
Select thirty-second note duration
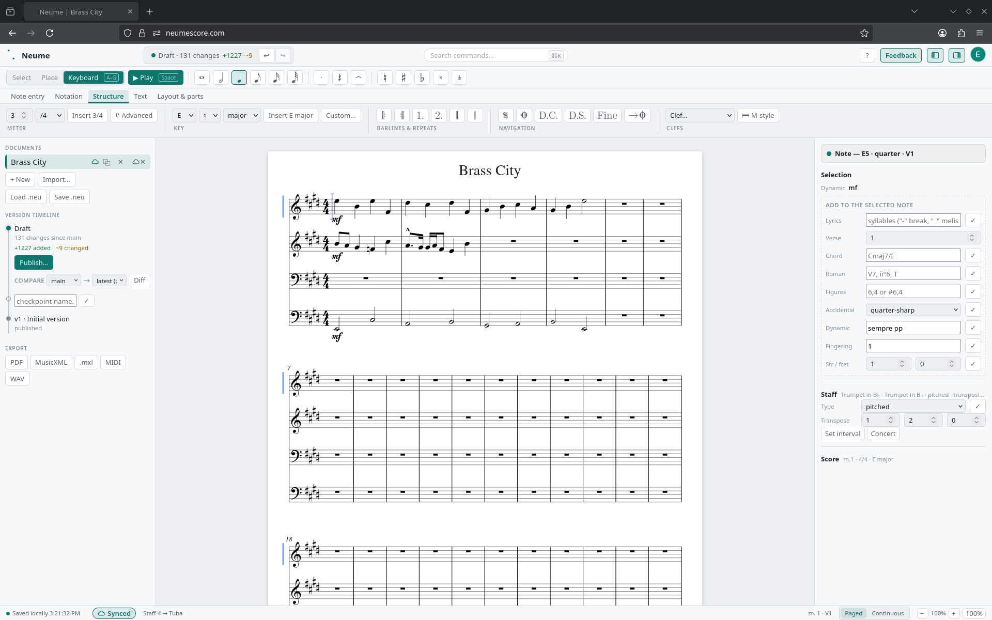tap(295, 78)
